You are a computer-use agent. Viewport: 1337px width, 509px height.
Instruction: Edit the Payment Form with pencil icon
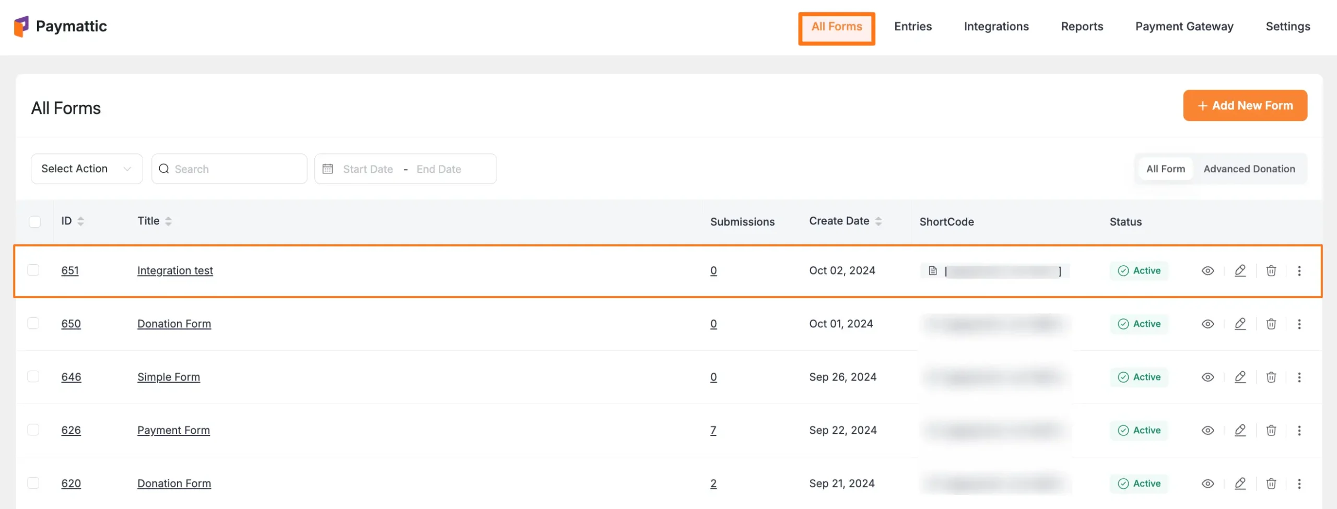pyautogui.click(x=1240, y=430)
